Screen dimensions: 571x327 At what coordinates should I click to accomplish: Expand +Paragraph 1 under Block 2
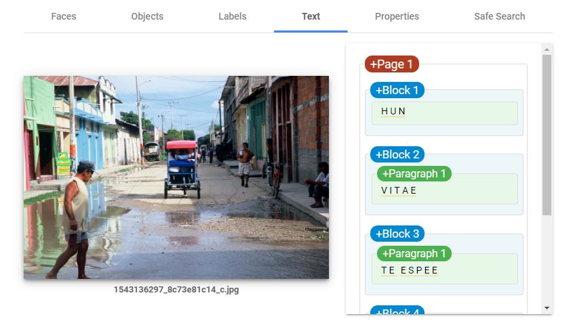(414, 173)
